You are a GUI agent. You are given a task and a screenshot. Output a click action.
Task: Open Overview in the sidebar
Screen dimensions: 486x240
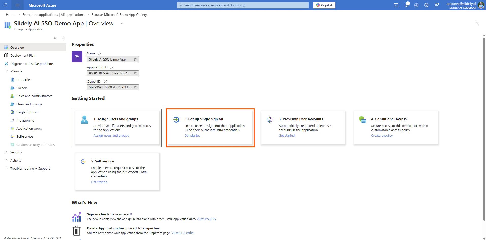coord(33,47)
